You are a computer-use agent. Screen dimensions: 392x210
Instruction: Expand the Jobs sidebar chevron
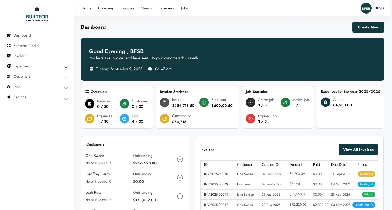(66, 88)
